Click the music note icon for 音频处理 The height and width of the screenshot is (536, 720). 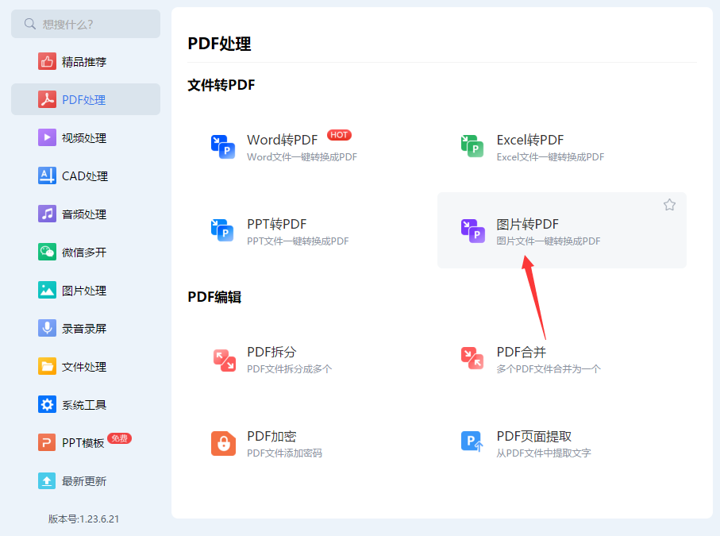click(x=47, y=214)
